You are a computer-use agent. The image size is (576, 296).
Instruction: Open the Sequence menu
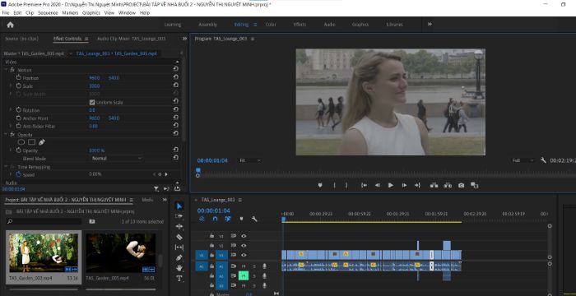point(48,12)
